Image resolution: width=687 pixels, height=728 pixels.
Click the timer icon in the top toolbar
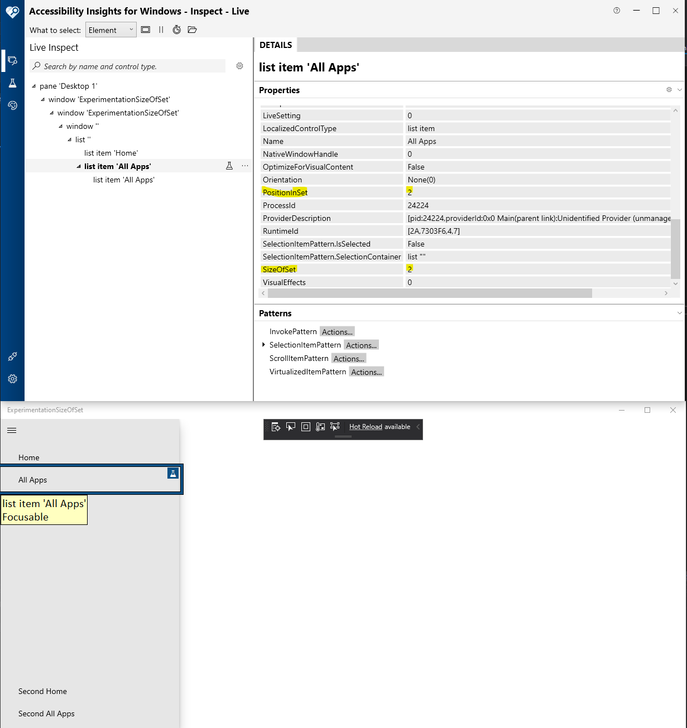pyautogui.click(x=177, y=30)
